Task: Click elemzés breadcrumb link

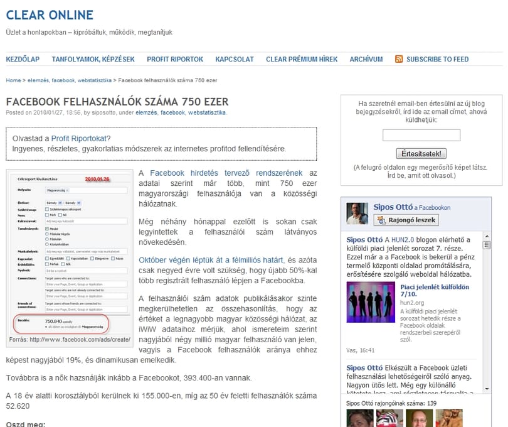Action: tap(38, 80)
